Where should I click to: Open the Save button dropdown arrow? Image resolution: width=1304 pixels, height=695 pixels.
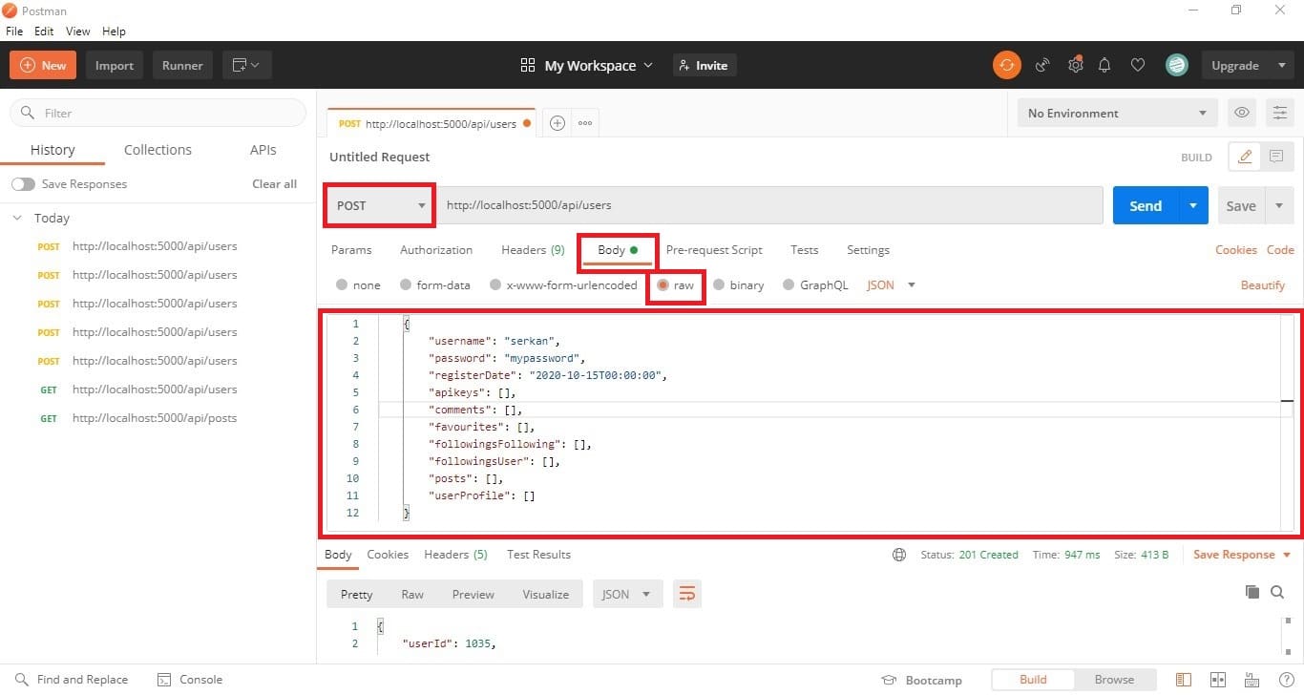click(x=1279, y=205)
